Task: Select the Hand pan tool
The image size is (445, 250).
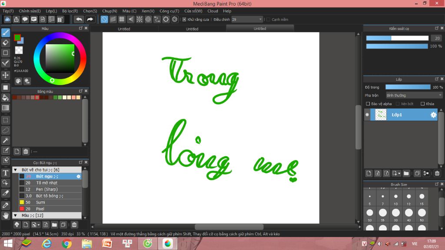Action: [x=5, y=215]
